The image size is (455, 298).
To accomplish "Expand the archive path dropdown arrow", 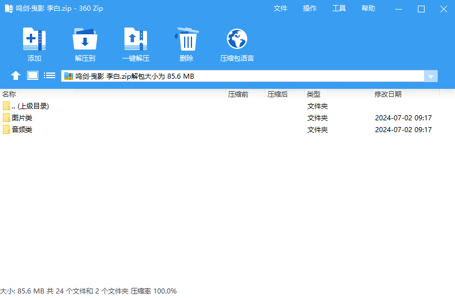I will 431,76.
